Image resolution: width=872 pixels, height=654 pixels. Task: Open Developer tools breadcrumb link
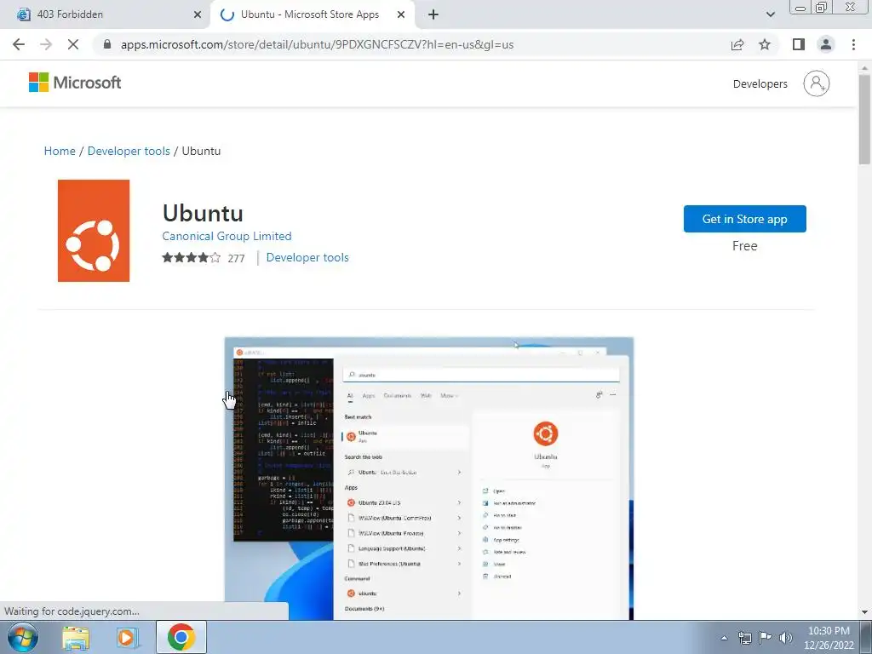129,151
